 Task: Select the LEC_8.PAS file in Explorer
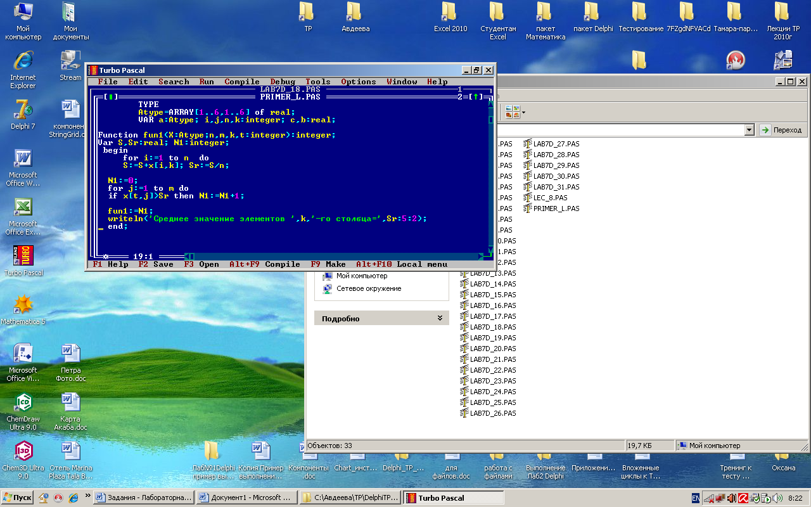(x=546, y=198)
